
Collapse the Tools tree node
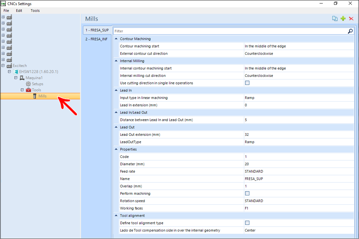(x=22, y=90)
